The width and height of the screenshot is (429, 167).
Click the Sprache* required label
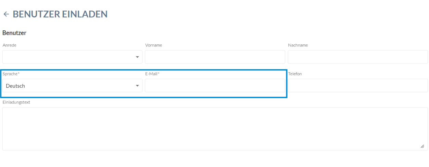tap(11, 74)
